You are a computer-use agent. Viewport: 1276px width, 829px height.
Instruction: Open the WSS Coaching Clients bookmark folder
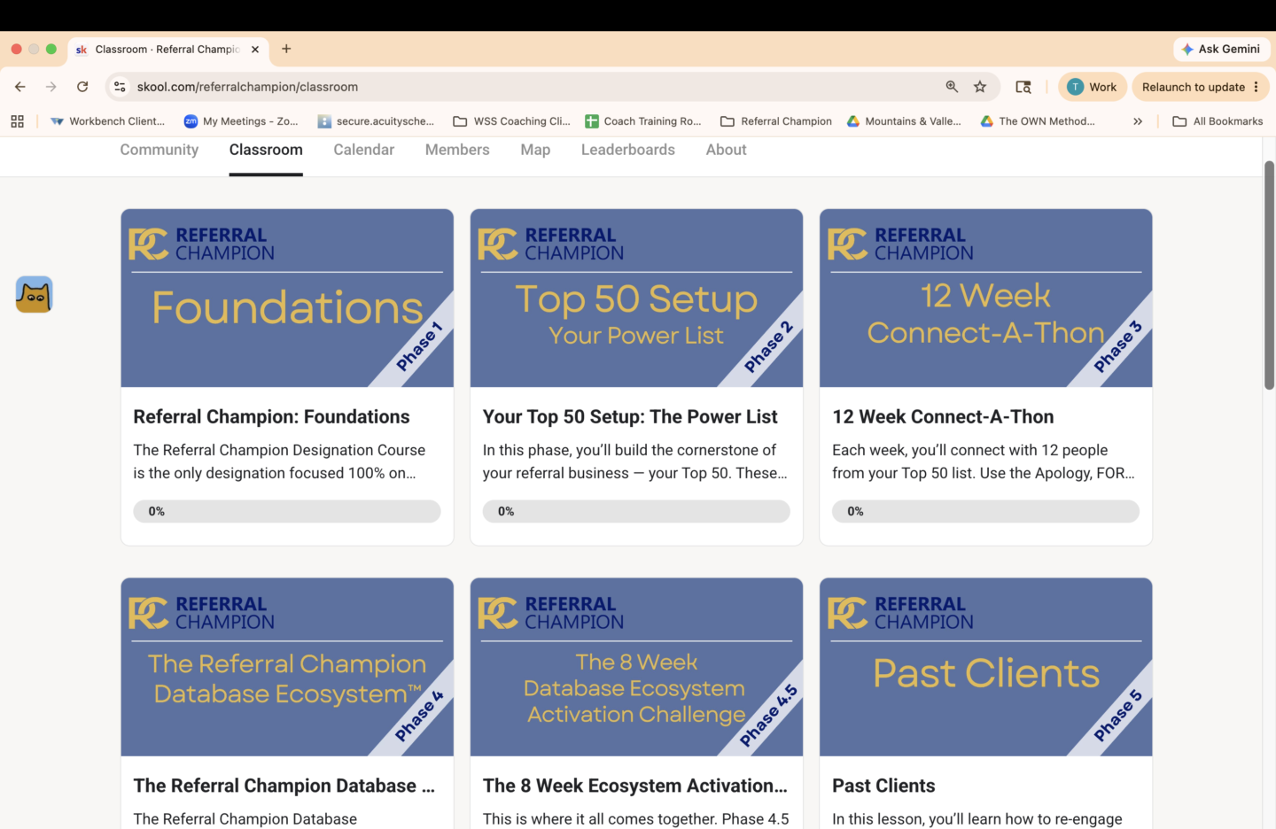click(x=511, y=121)
